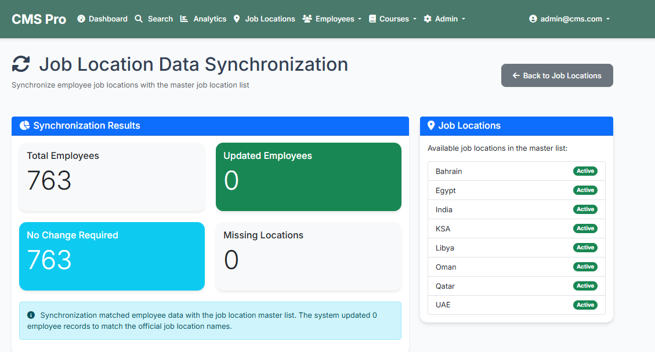Click Back to Job Locations button
Image resolution: width=655 pixels, height=352 pixels.
click(x=557, y=75)
